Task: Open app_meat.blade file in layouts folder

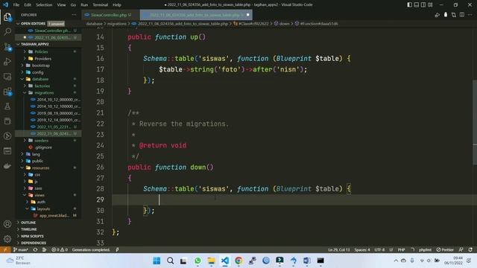Action: tap(54, 216)
